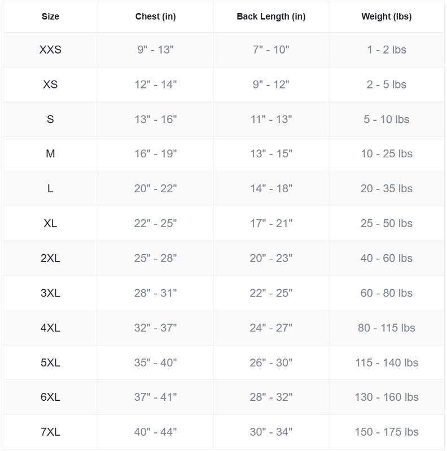Select the S size row label
This screenshot has width=447, height=451.
pyautogui.click(x=50, y=120)
